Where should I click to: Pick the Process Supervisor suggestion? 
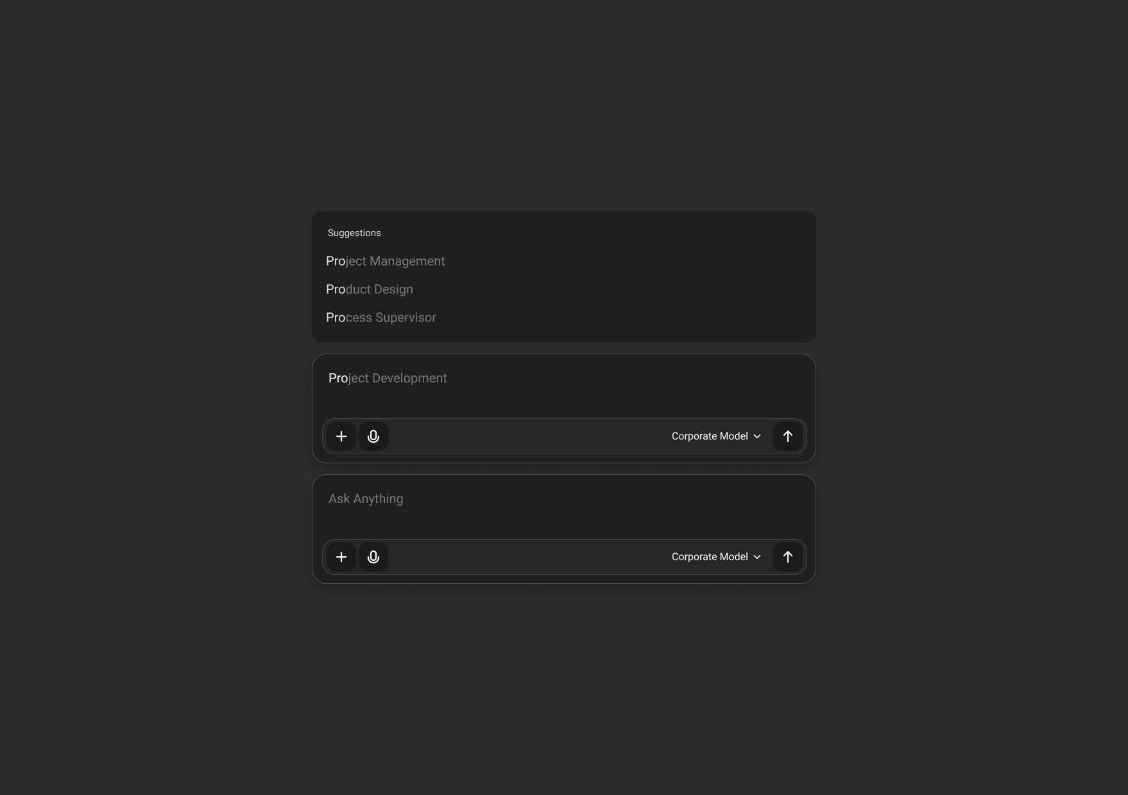coord(381,318)
